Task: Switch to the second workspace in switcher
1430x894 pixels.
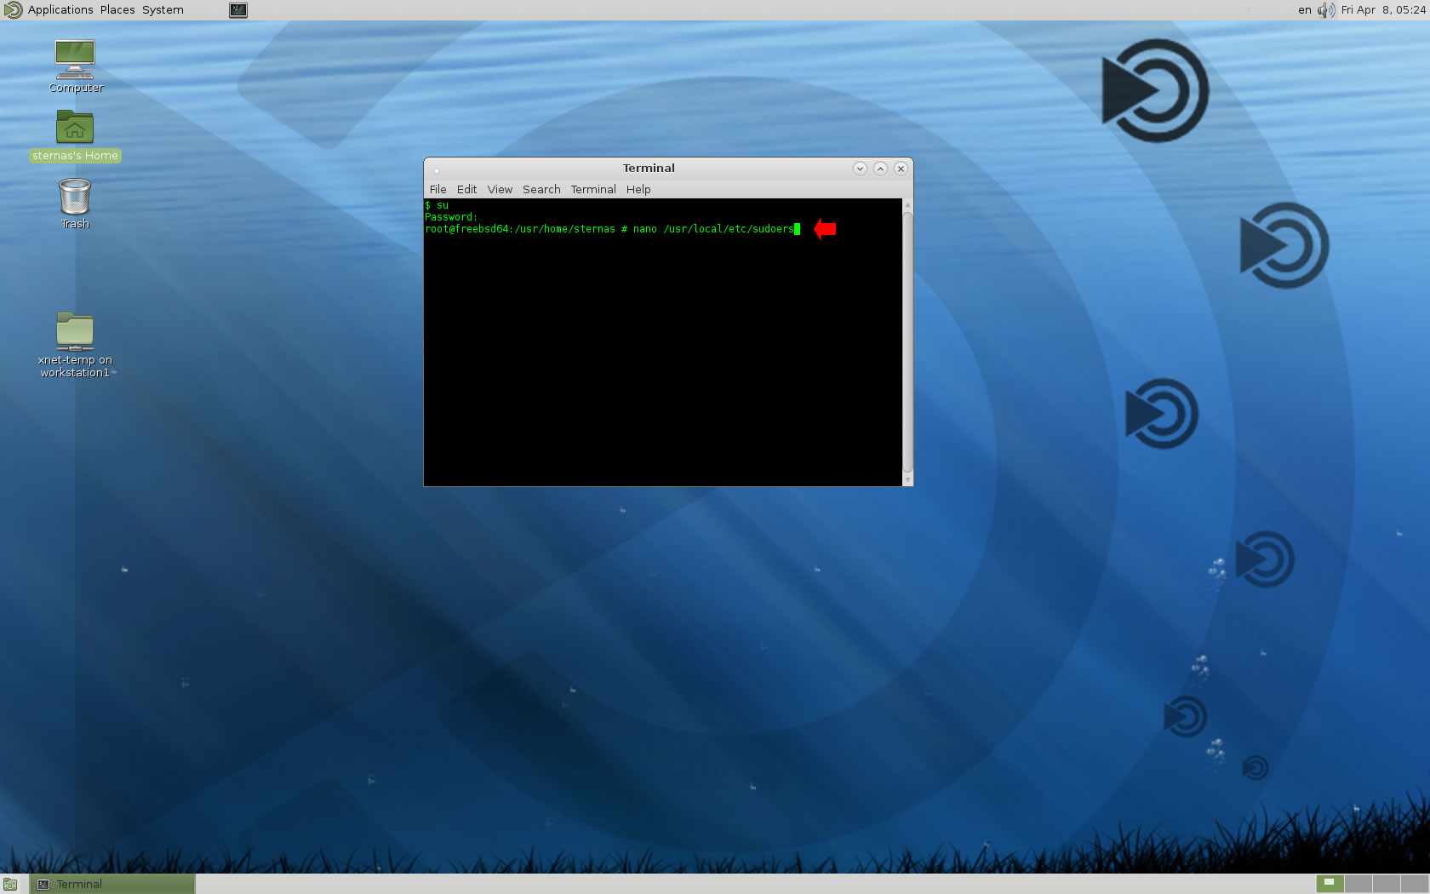Action: [1358, 884]
